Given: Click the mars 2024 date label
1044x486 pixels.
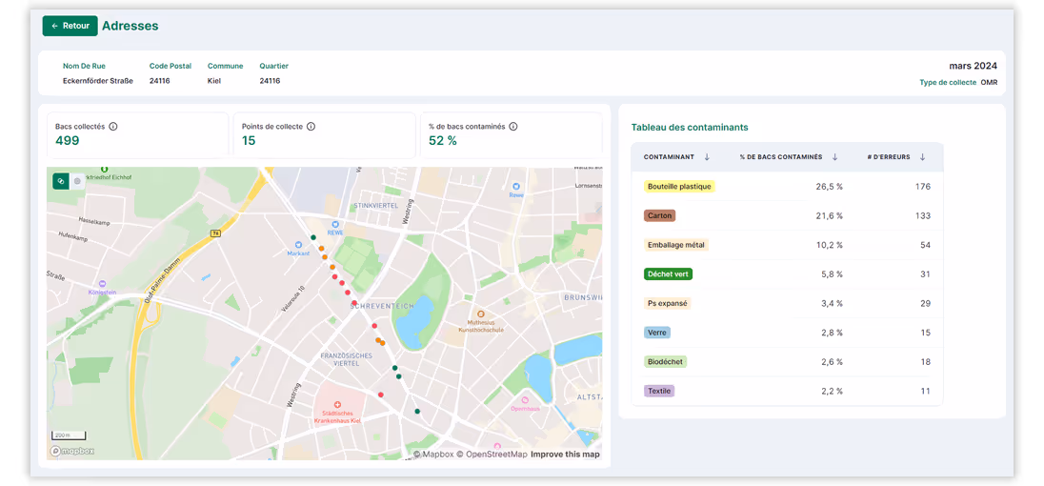Looking at the screenshot, I should tap(973, 66).
